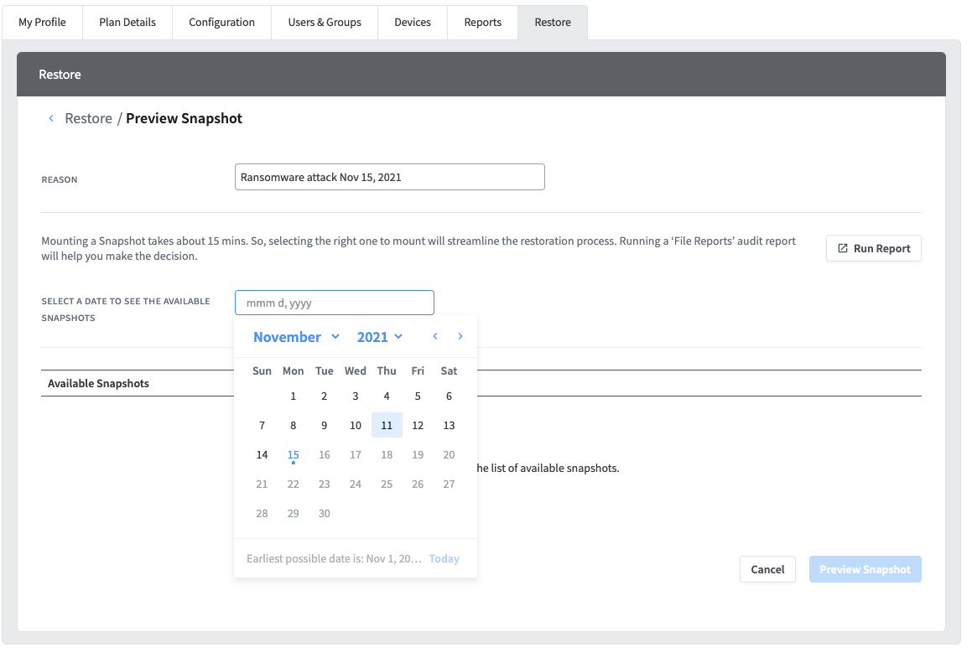Select November 11 in the calendar
The width and height of the screenshot is (972, 658).
[x=387, y=426]
